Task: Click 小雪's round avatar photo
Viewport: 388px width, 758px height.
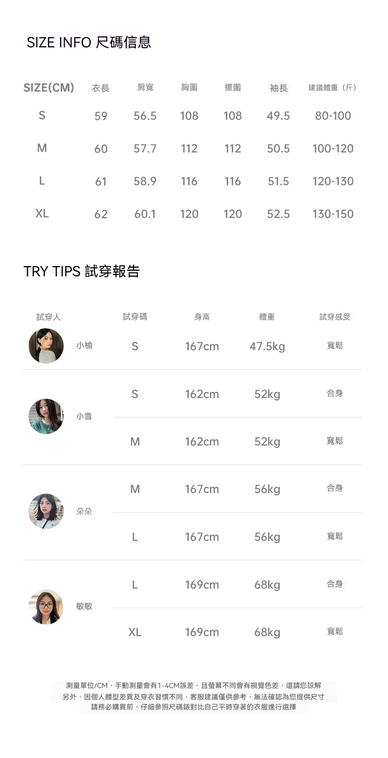Action: coord(46,416)
